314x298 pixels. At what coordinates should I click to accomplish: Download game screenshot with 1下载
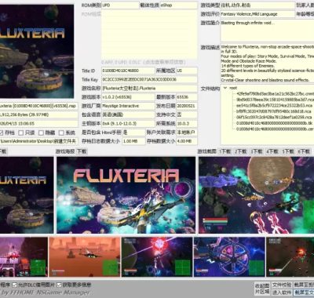(225, 151)
